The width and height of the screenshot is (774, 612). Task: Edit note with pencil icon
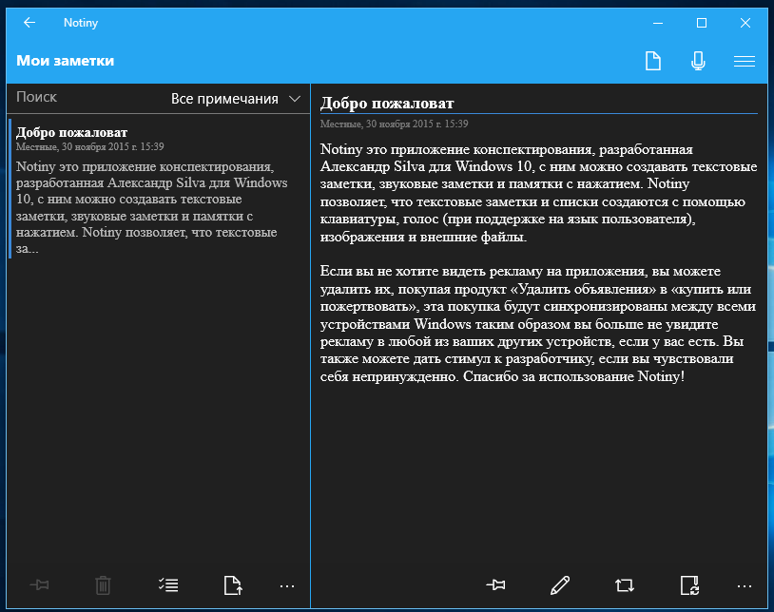tap(560, 585)
